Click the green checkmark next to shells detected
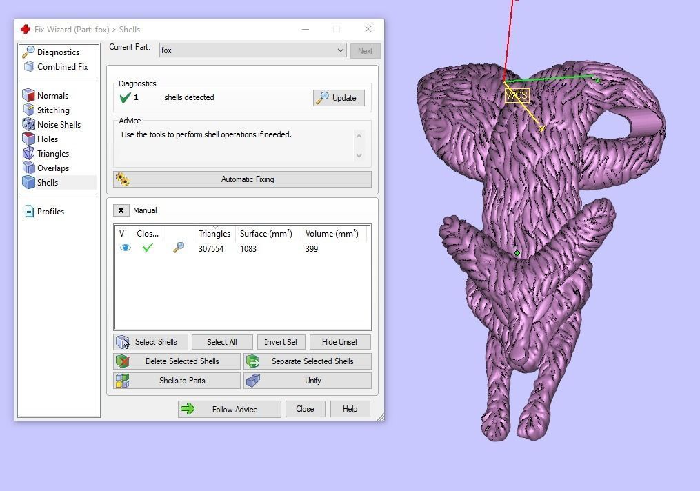The image size is (700, 491). 125,97
